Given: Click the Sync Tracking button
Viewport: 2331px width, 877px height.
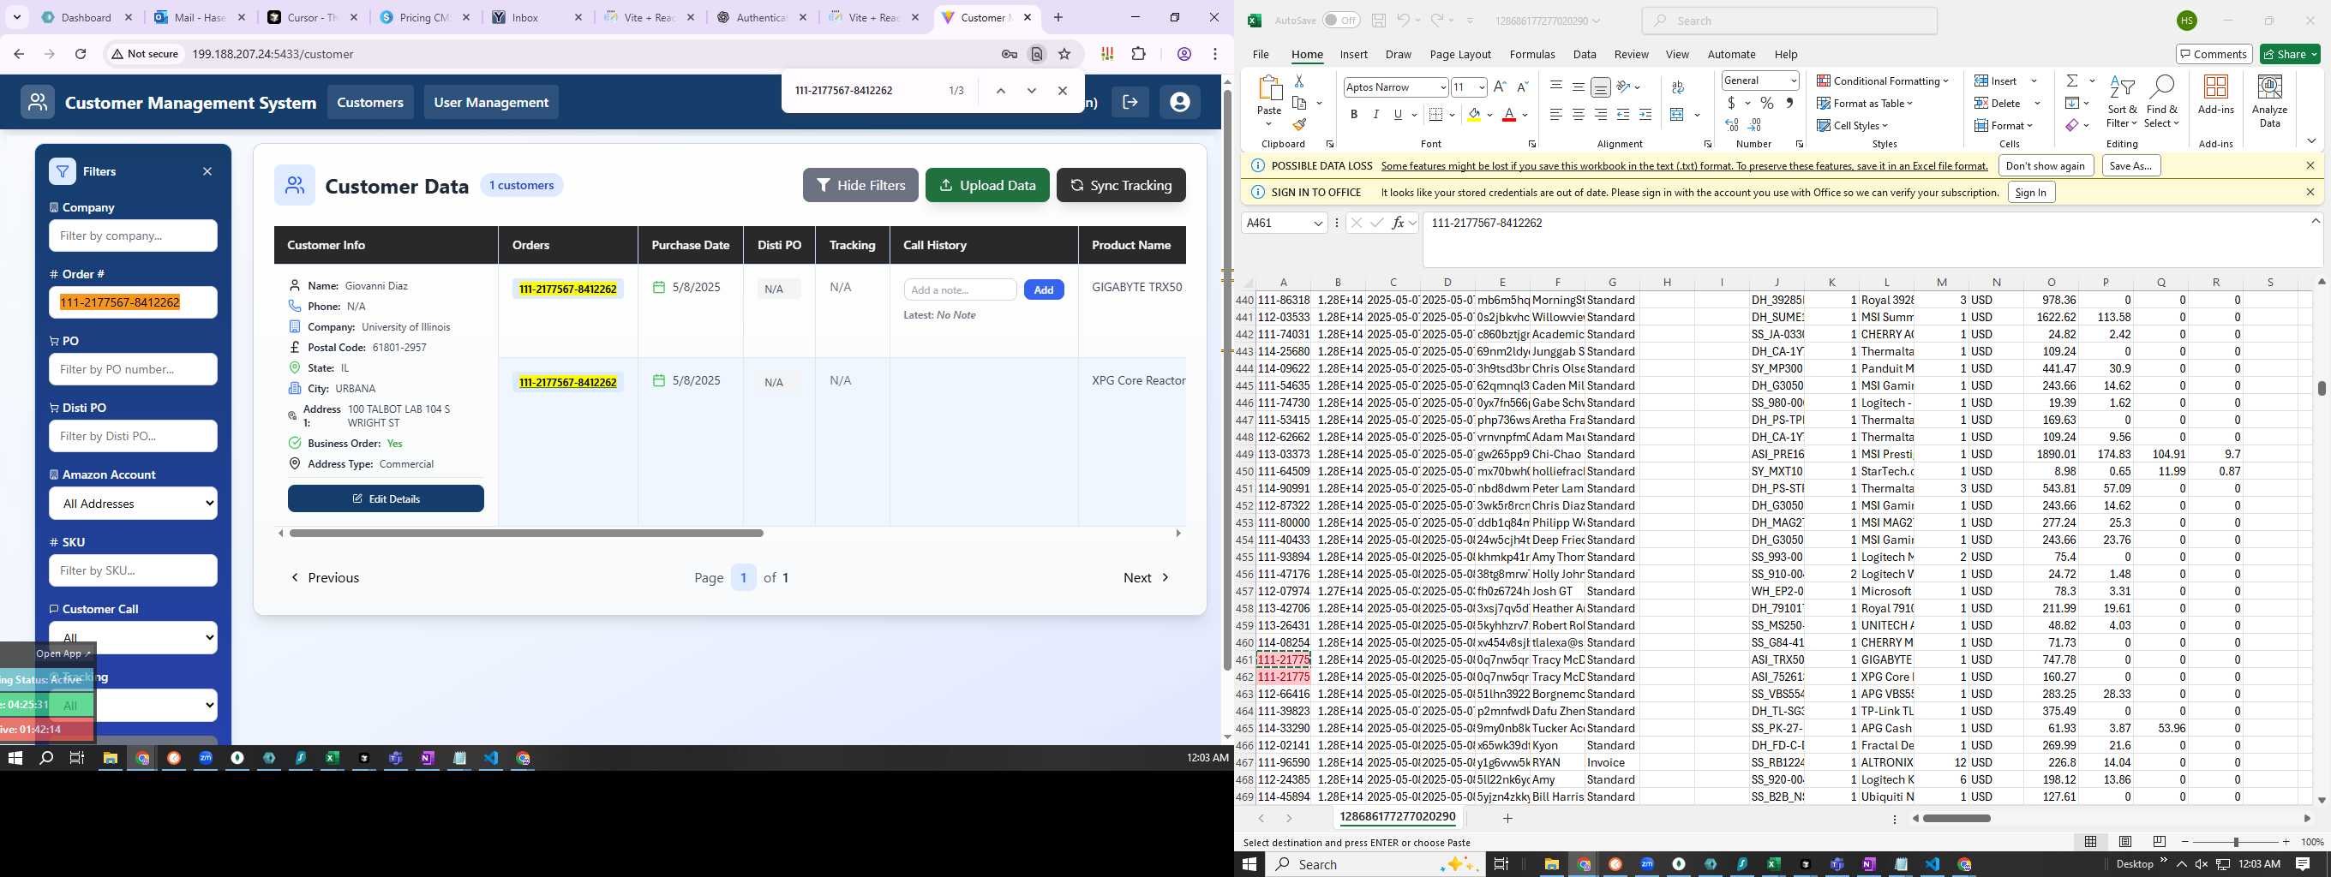Looking at the screenshot, I should pos(1120,185).
